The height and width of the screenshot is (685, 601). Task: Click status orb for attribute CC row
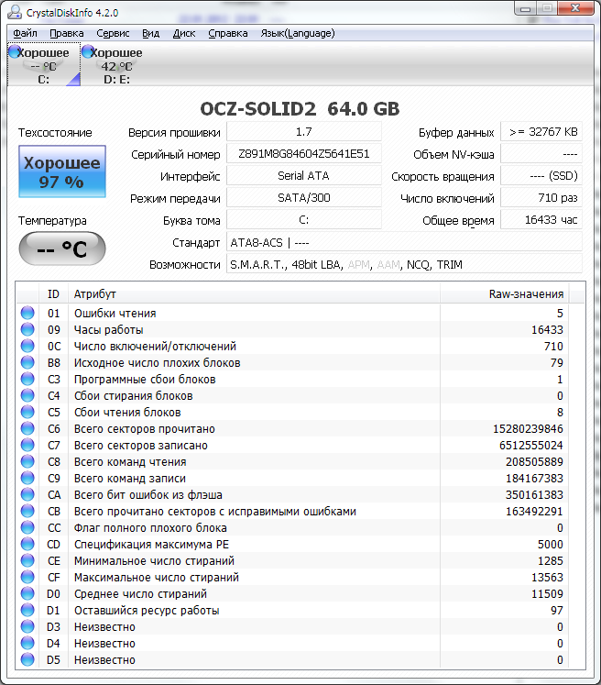coord(27,527)
